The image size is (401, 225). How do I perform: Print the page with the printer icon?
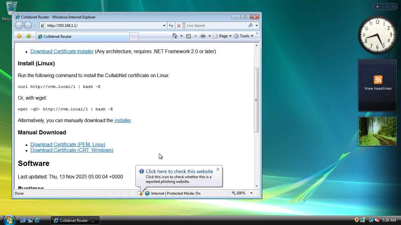click(x=203, y=36)
